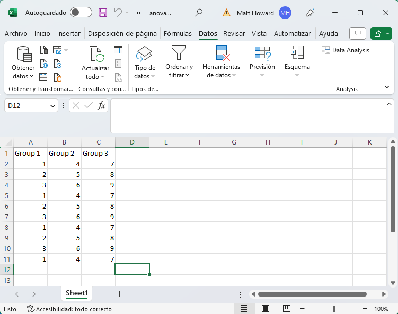Open the Ordenar y filtrar funnel icon
This screenshot has height=314, width=398.
pyautogui.click(x=179, y=53)
